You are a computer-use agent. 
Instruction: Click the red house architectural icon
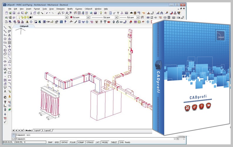[131, 22]
